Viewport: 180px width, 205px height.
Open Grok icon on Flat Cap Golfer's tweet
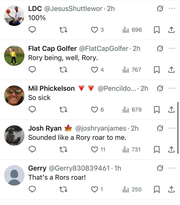(x=160, y=49)
